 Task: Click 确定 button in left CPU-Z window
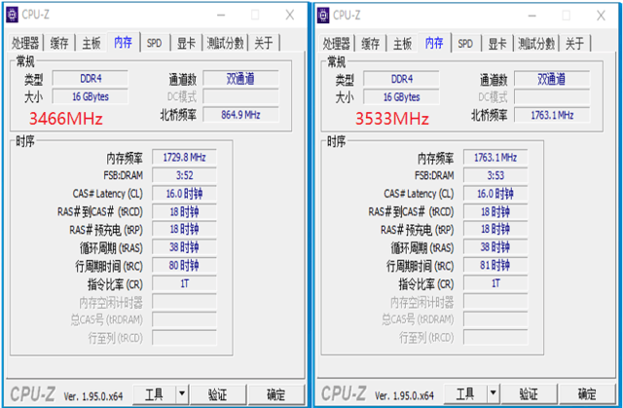[276, 394]
